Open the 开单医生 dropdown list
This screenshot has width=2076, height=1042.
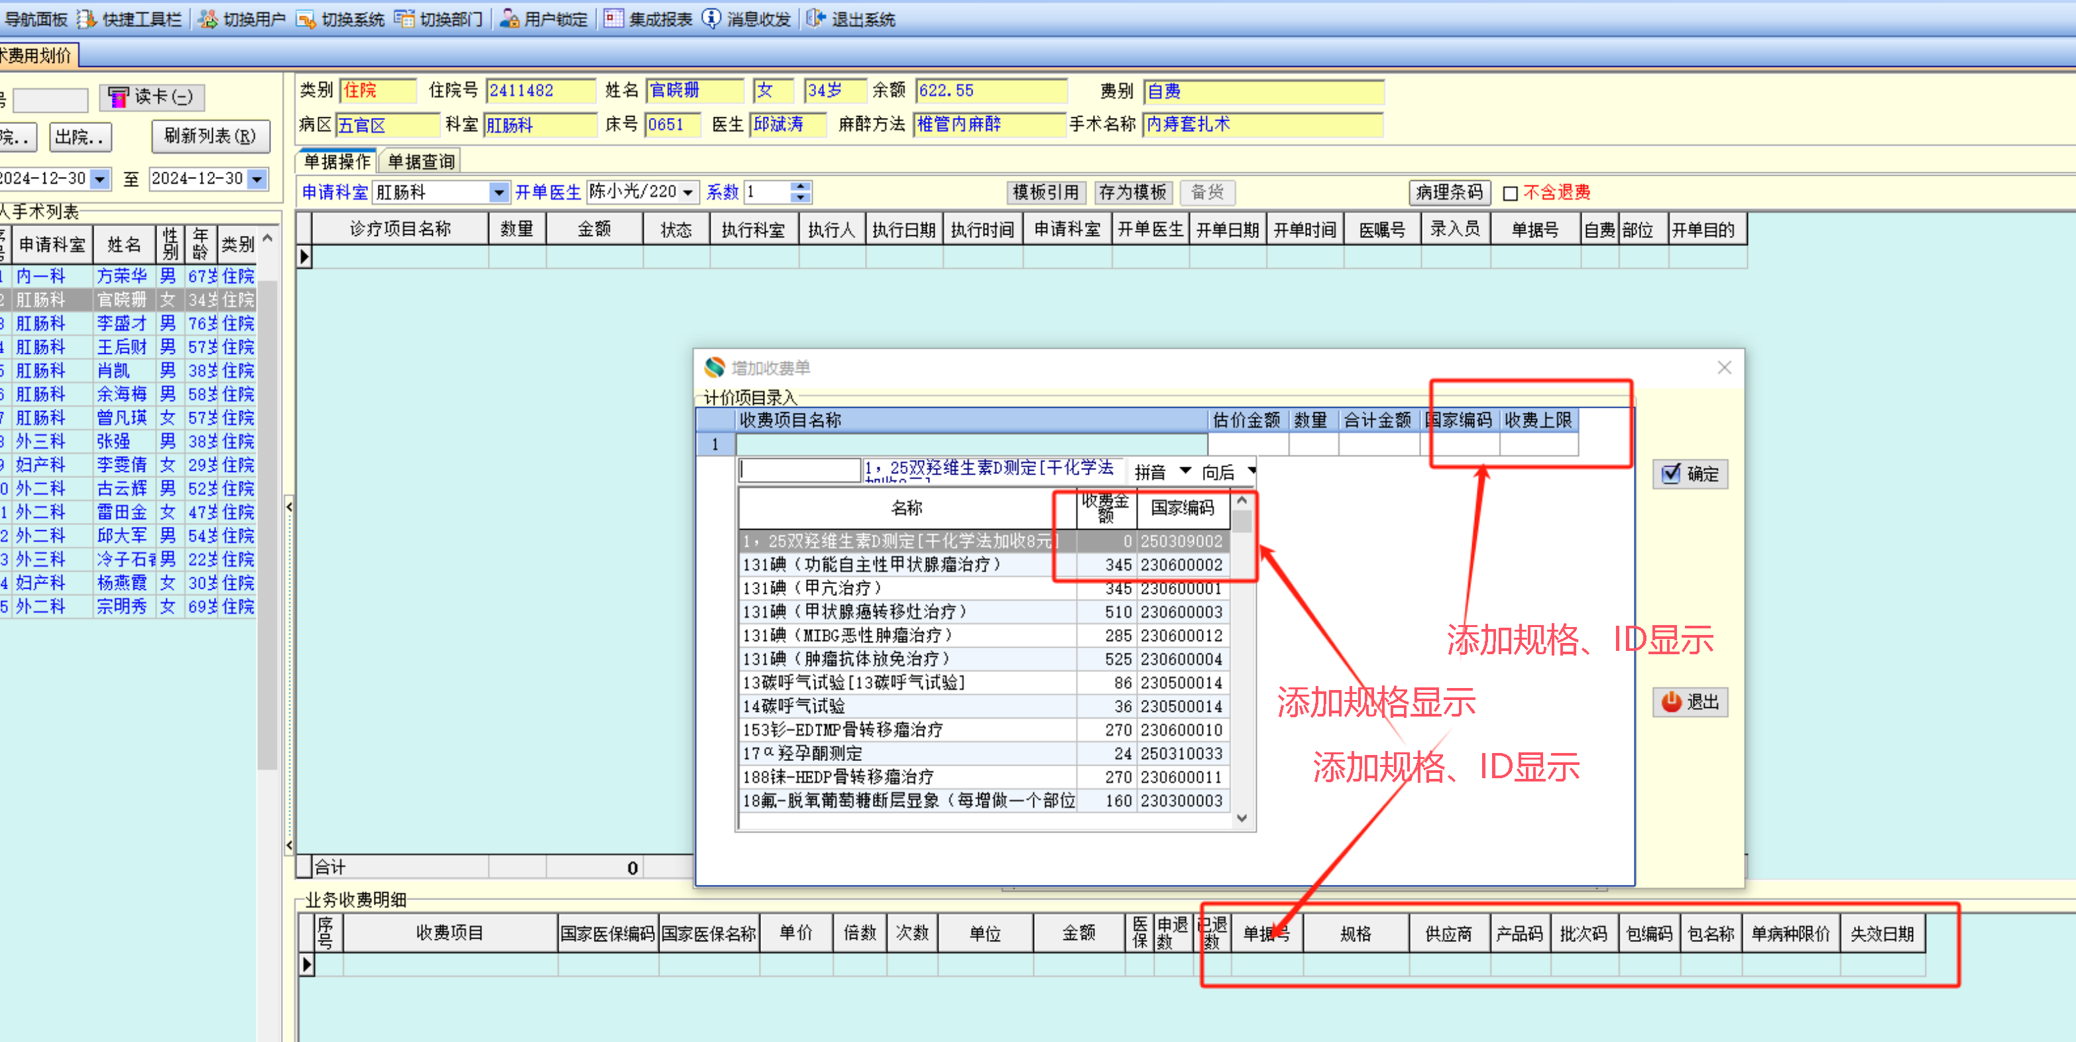(688, 193)
